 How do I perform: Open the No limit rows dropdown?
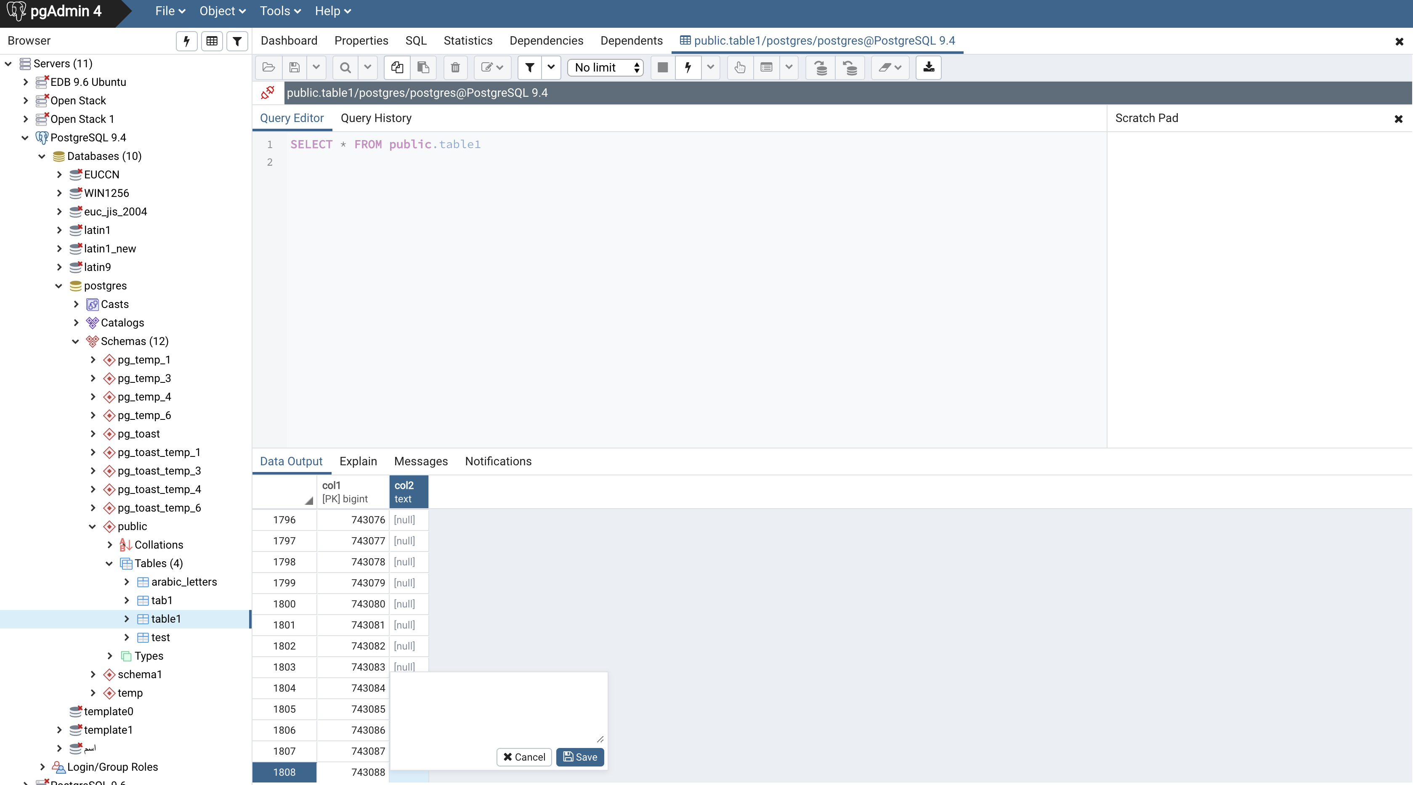tap(606, 67)
